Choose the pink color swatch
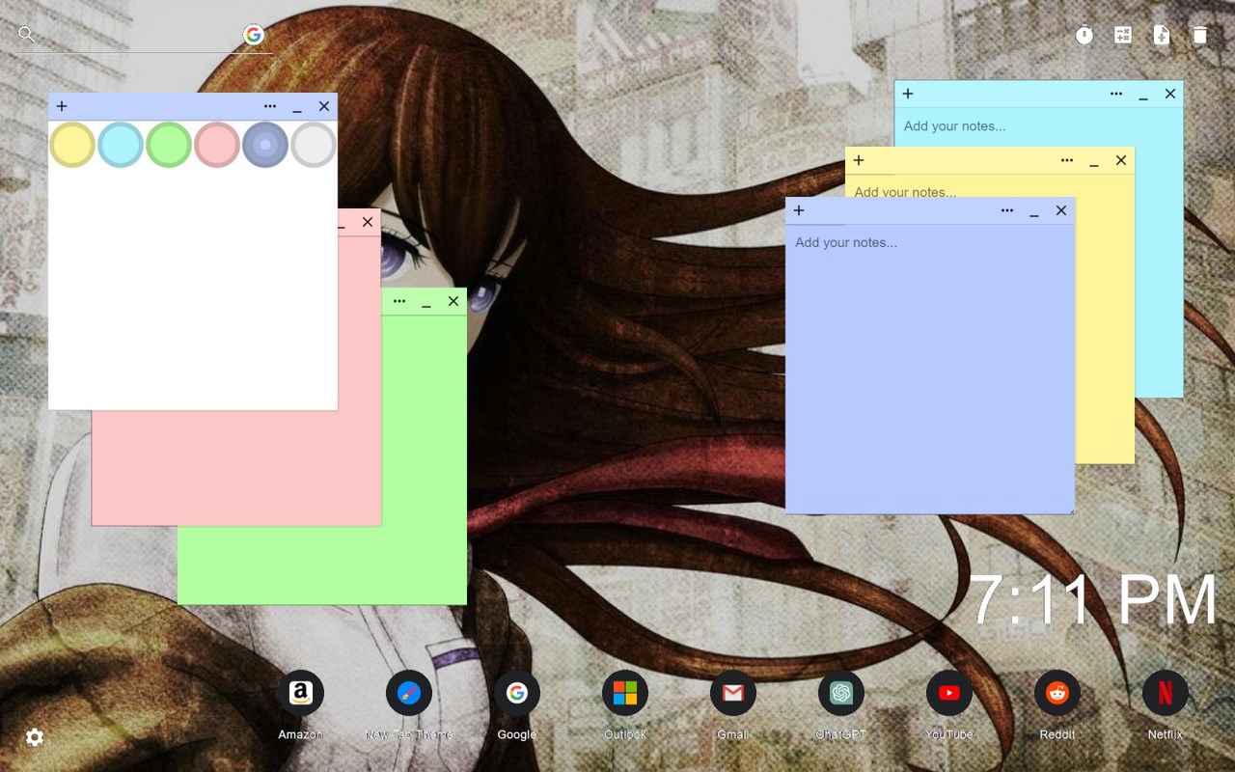The width and height of the screenshot is (1235, 772). 217,145
